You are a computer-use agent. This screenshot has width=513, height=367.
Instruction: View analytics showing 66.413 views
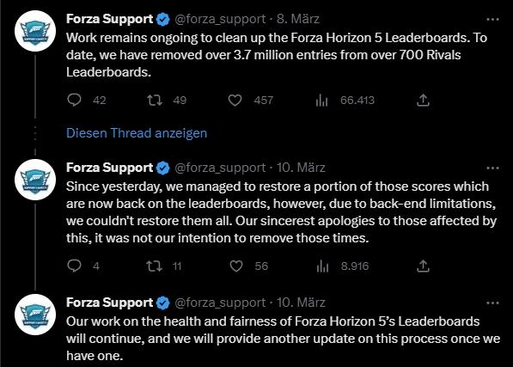click(322, 100)
